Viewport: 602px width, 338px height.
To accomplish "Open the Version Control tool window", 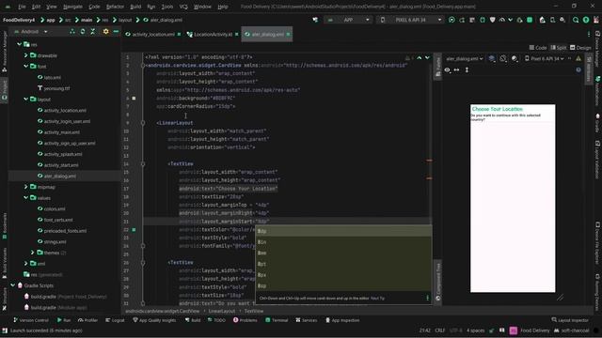I will [x=31, y=320].
